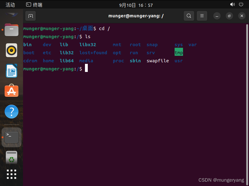Open the clock and calendar panel
The height and width of the screenshot is (186, 249).
(136, 5)
